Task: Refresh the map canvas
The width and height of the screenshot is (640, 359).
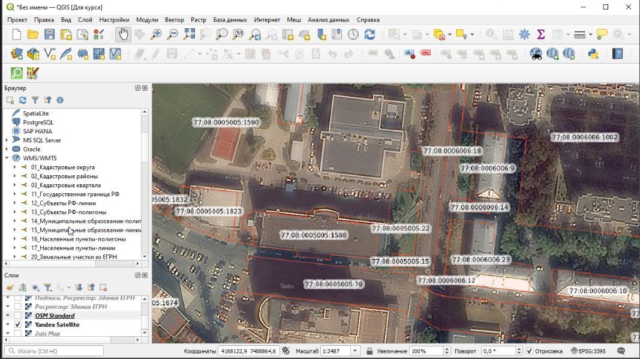Action: click(369, 34)
